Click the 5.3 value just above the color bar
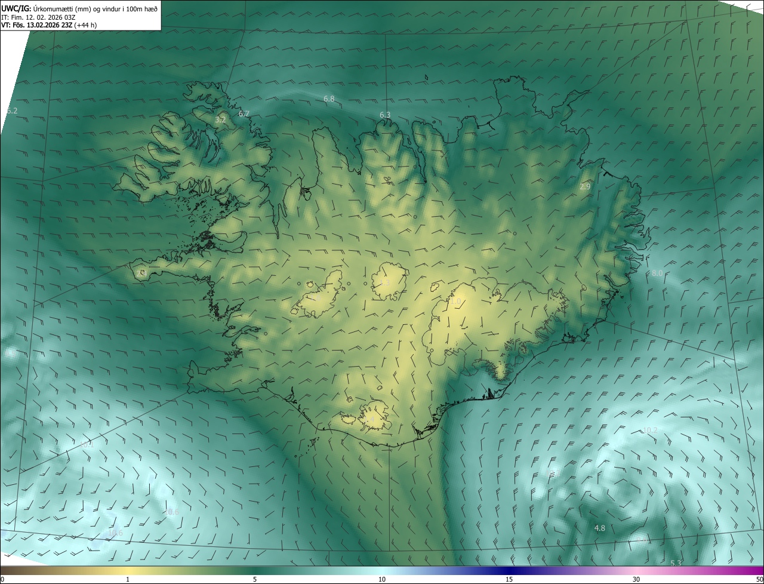The height and width of the screenshot is (584, 764). pyautogui.click(x=676, y=563)
